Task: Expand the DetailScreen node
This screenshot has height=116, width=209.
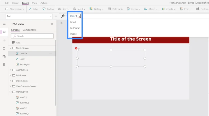Action: pos(10,81)
